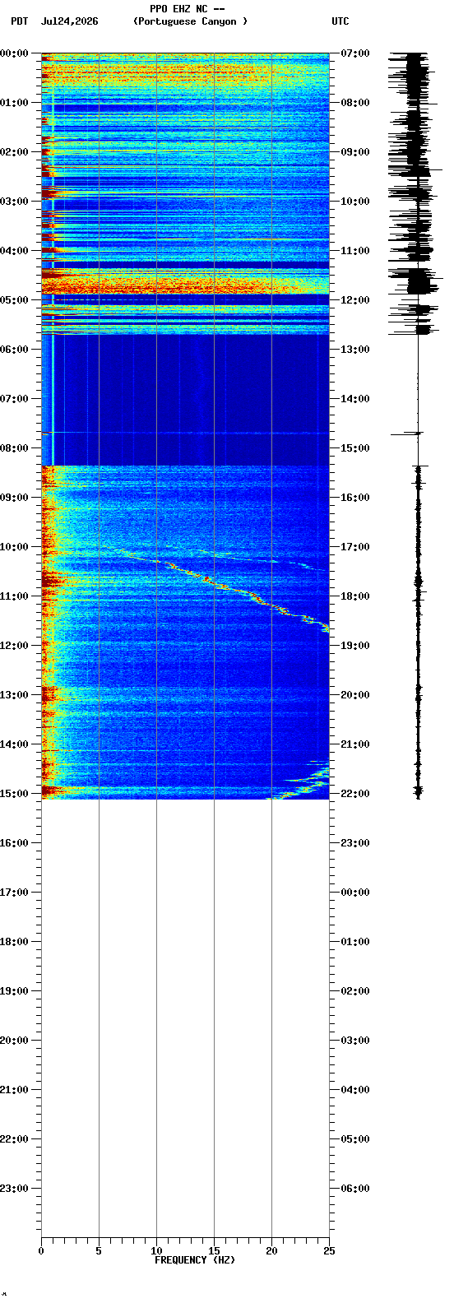Click the 07:00 UTC time label
The image size is (454, 1303).
tap(354, 53)
